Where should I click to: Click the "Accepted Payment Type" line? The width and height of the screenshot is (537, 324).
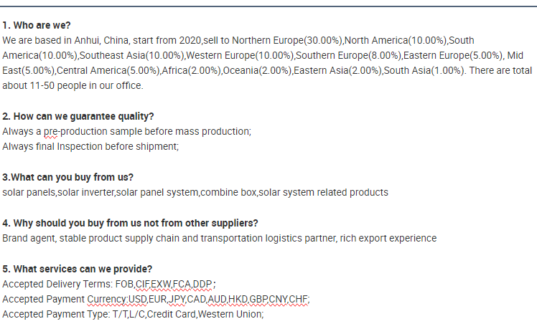coord(57,314)
